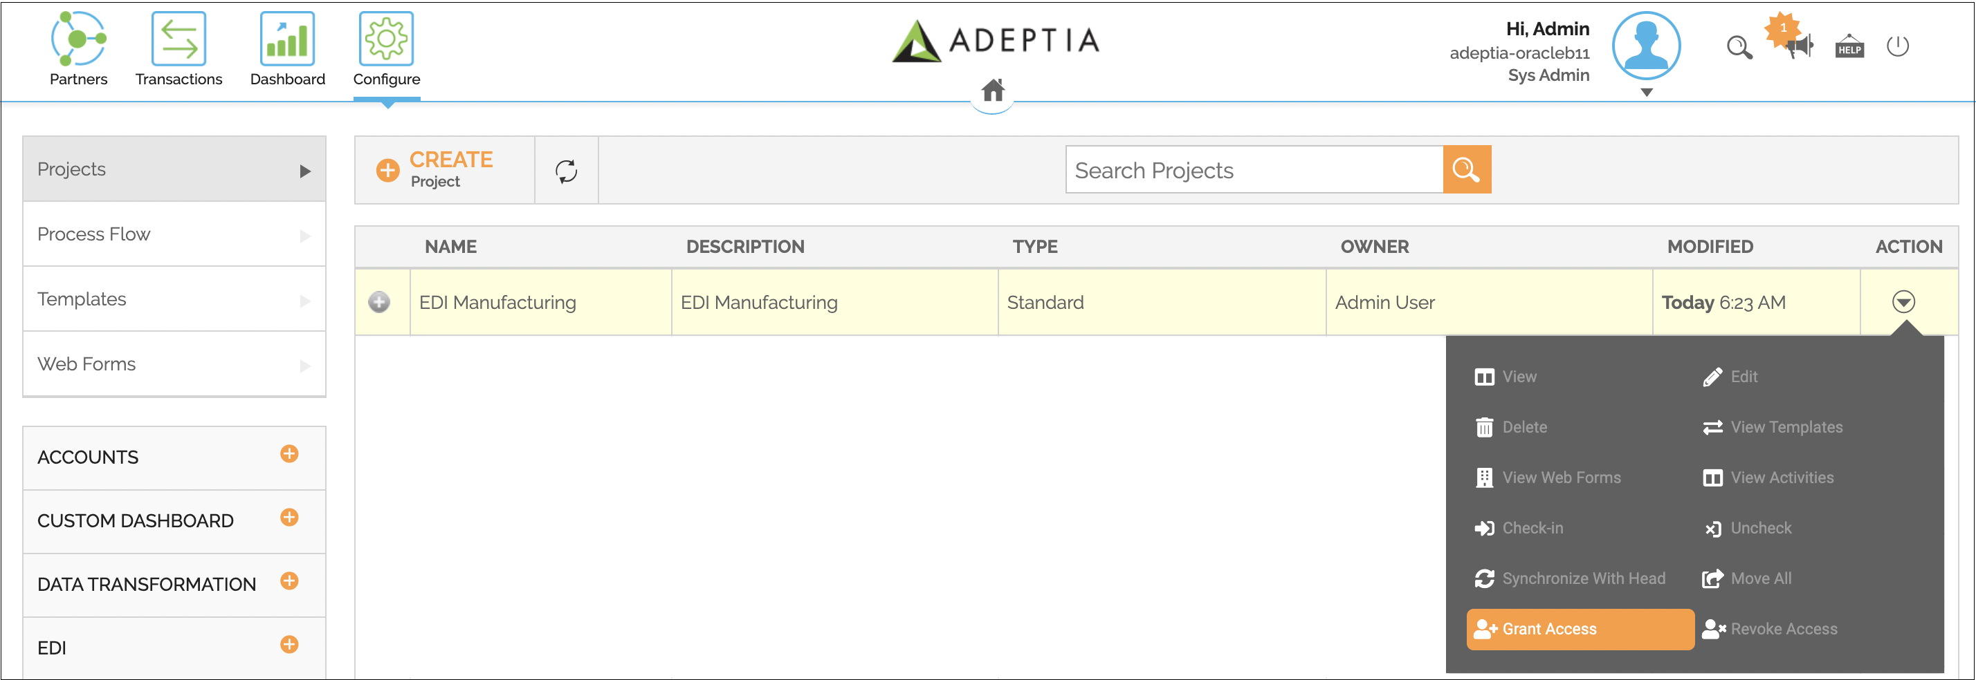Click the magnifier search icon in header
Viewport: 1976px width, 680px height.
1739,48
